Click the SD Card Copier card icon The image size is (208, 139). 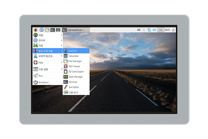coord(66,72)
